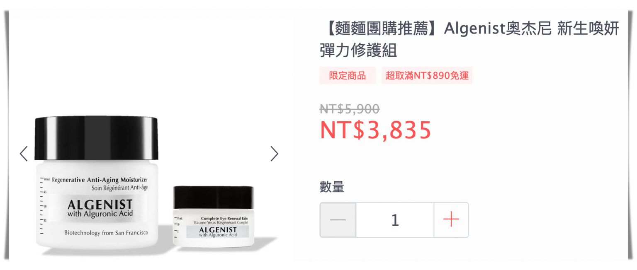
Task: Open the 超取滿NT$890免運 shipping promo tag
Action: pos(427,75)
